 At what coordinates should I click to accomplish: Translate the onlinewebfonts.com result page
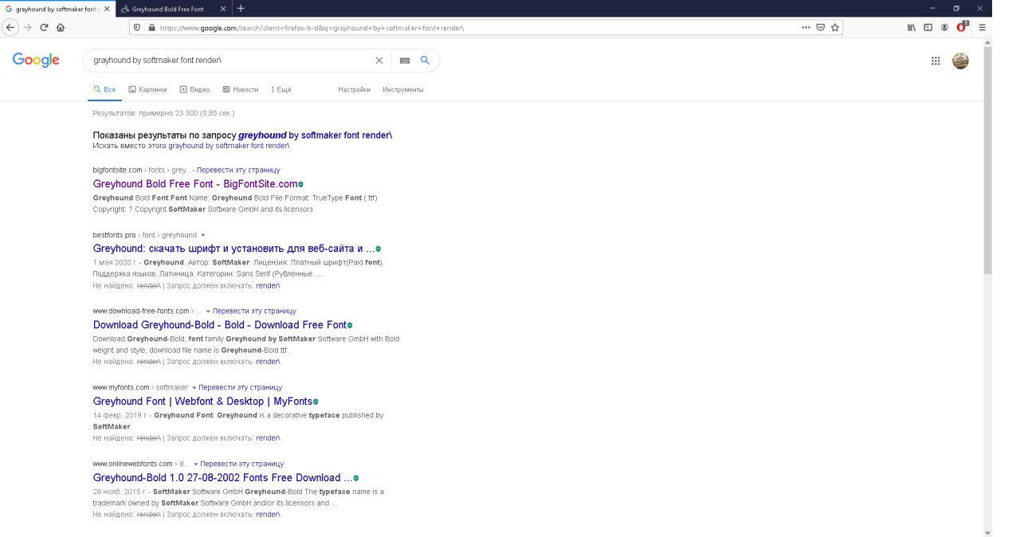(x=242, y=464)
